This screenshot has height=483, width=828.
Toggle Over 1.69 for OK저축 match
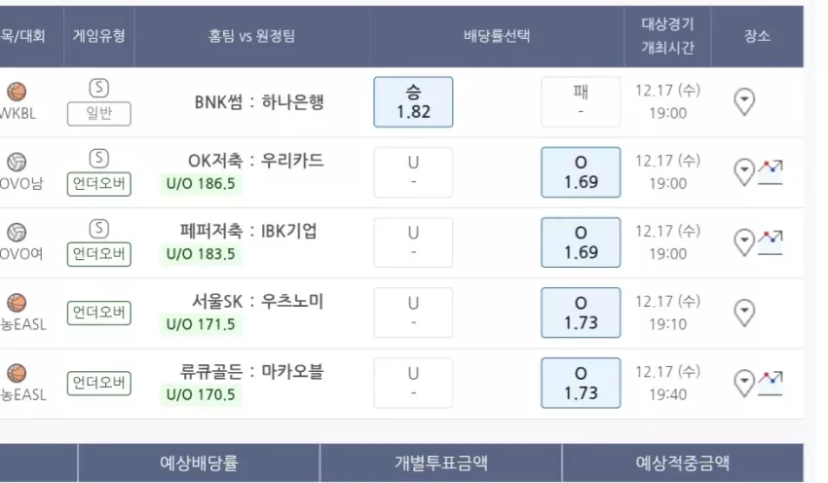click(x=581, y=172)
